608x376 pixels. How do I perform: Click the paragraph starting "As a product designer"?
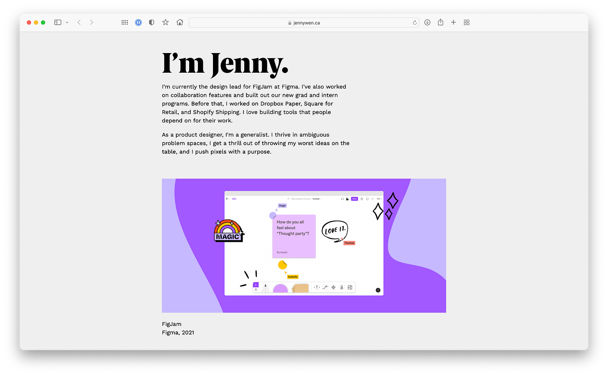click(x=256, y=143)
